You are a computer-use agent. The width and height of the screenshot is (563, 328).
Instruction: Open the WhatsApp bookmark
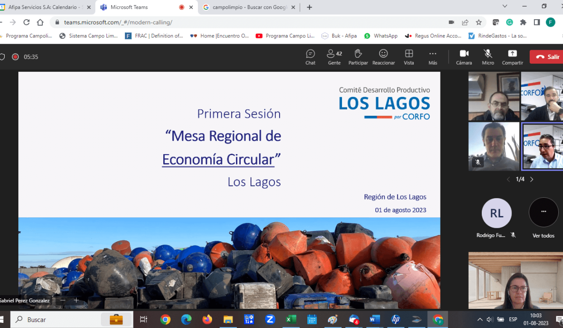380,36
